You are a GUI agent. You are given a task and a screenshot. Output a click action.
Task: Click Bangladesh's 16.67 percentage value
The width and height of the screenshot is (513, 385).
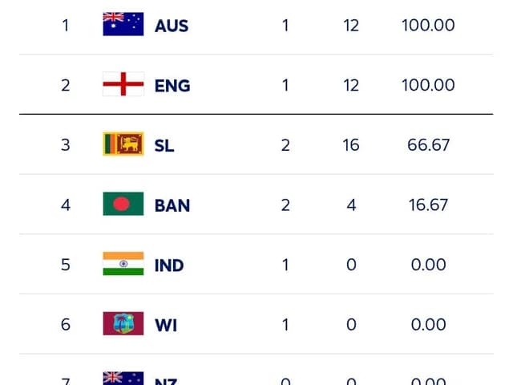click(x=428, y=205)
